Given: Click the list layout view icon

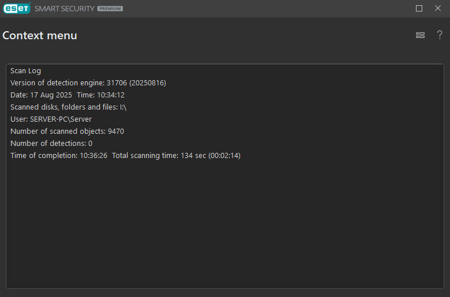Looking at the screenshot, I should [420, 35].
